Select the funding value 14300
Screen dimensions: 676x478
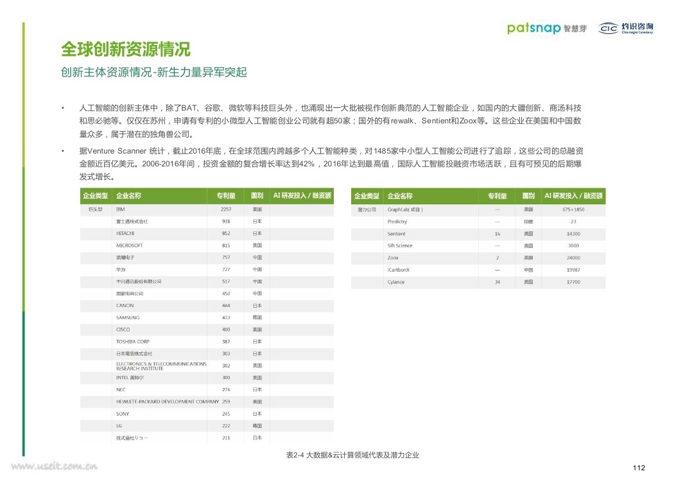573,234
